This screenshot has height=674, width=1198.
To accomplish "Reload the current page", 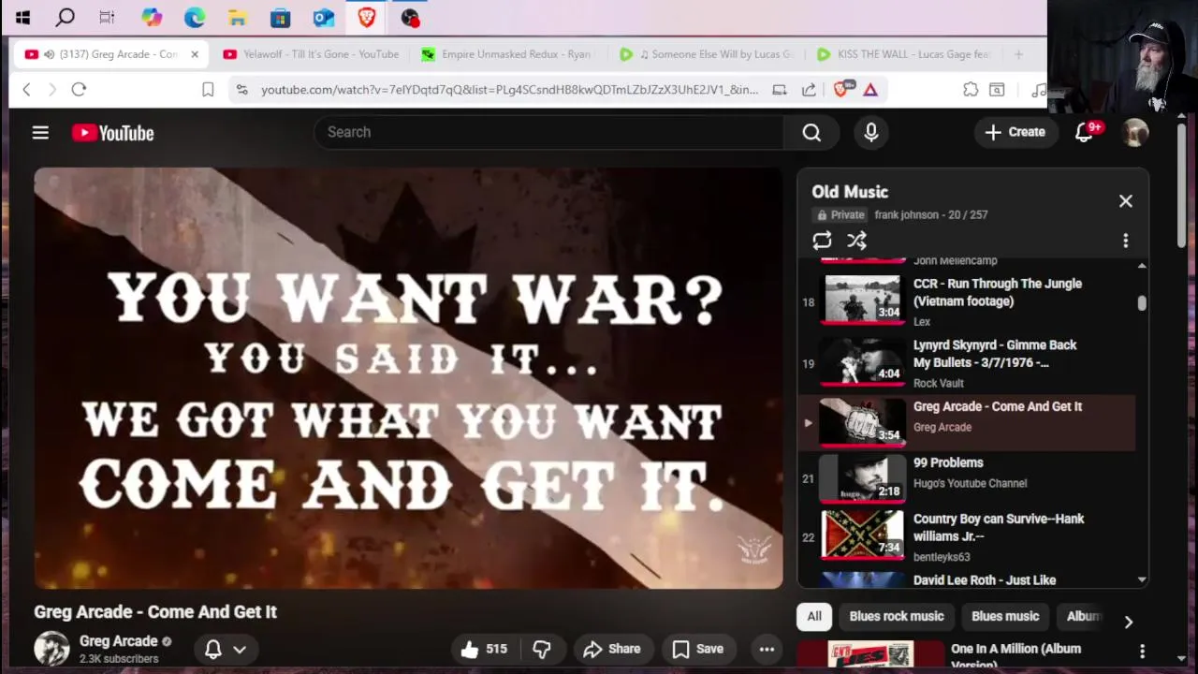I will [79, 89].
